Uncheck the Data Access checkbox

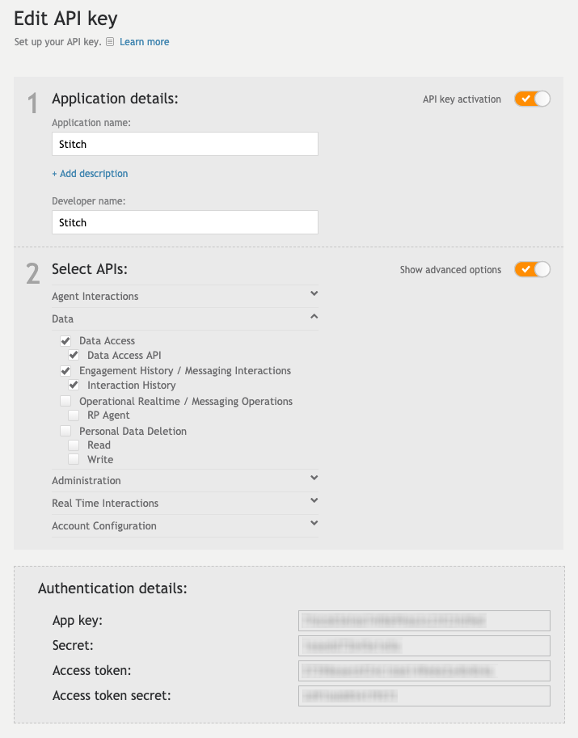point(65,341)
